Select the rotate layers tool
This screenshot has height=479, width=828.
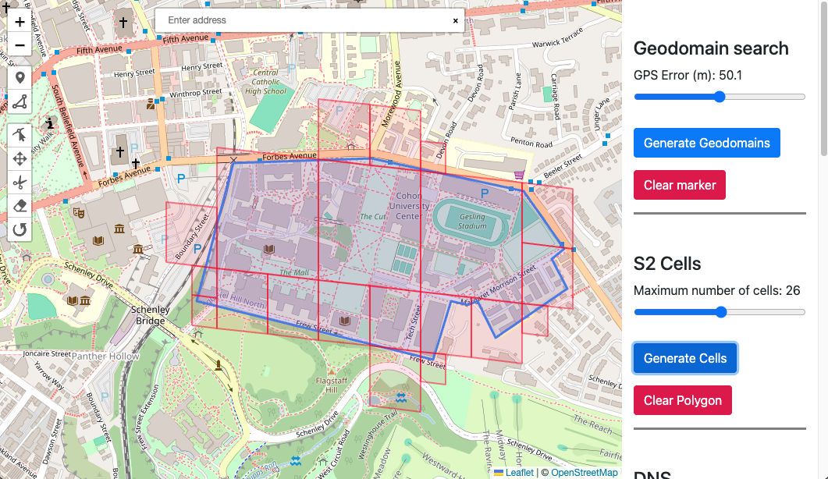(20, 230)
